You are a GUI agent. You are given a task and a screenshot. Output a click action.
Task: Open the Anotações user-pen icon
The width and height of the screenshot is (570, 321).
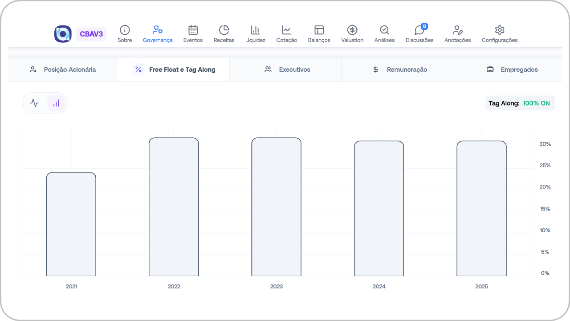tap(457, 30)
